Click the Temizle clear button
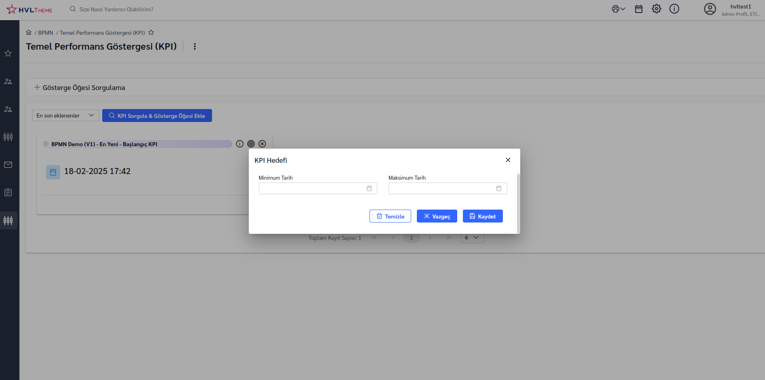Viewport: 765px width, 380px height. point(390,216)
